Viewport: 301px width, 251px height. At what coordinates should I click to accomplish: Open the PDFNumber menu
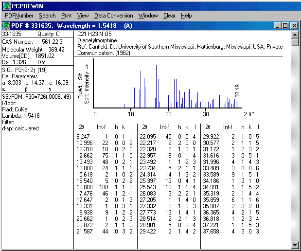point(19,16)
